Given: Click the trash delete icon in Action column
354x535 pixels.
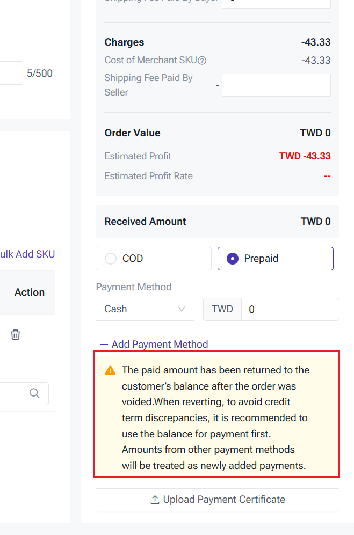Looking at the screenshot, I should [x=16, y=335].
